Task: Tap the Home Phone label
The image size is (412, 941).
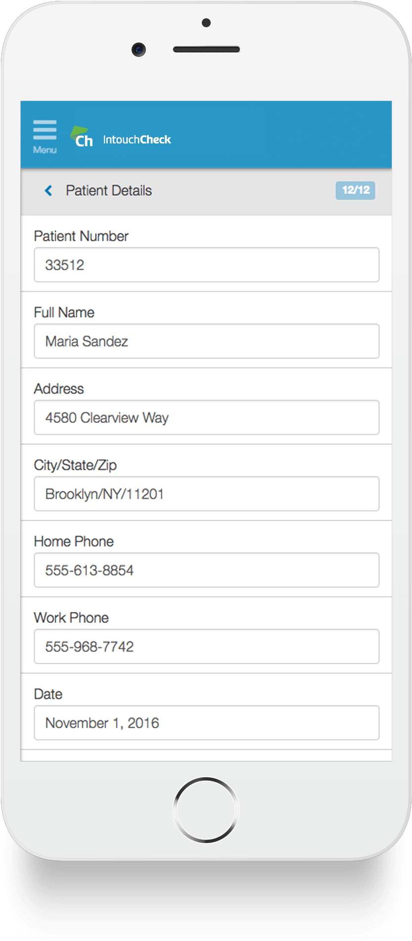Action: 74,541
